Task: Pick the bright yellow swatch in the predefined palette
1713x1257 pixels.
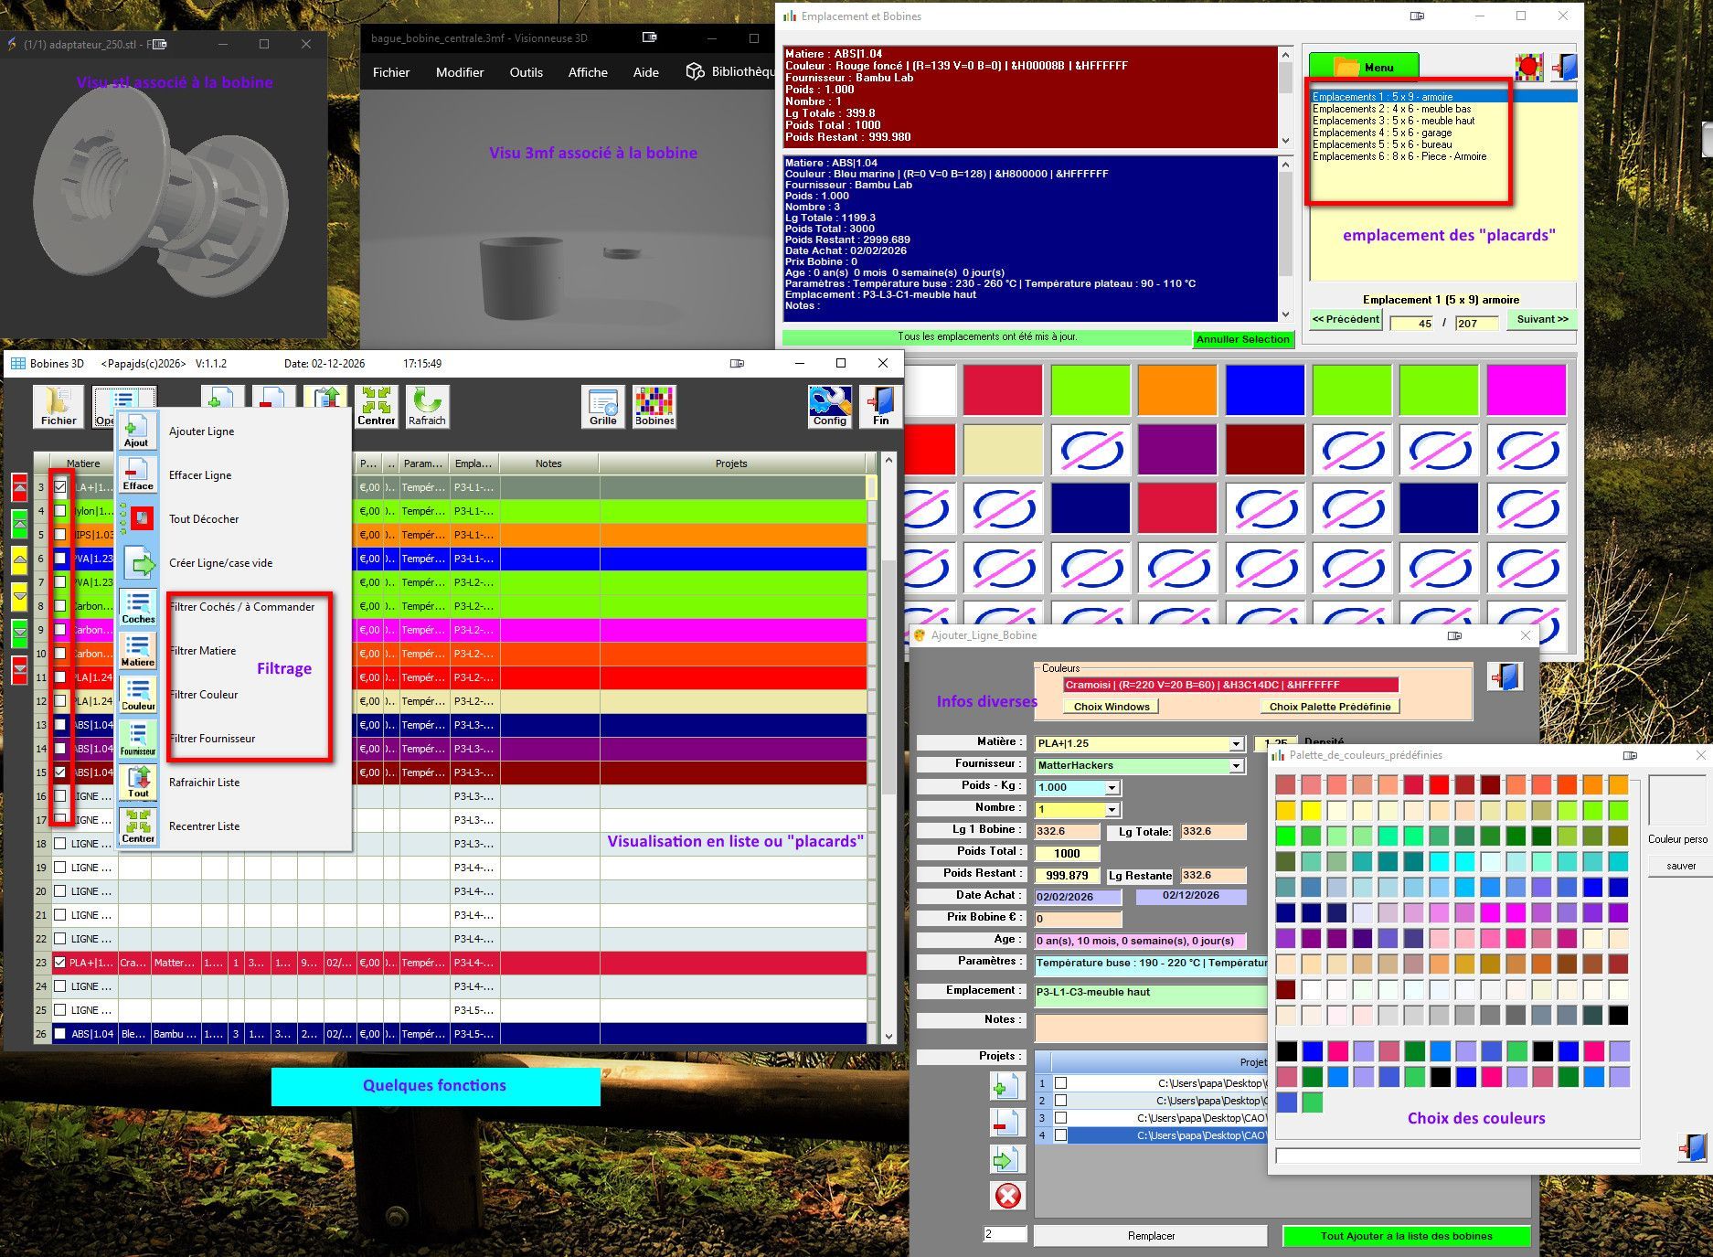Action: point(1312,811)
